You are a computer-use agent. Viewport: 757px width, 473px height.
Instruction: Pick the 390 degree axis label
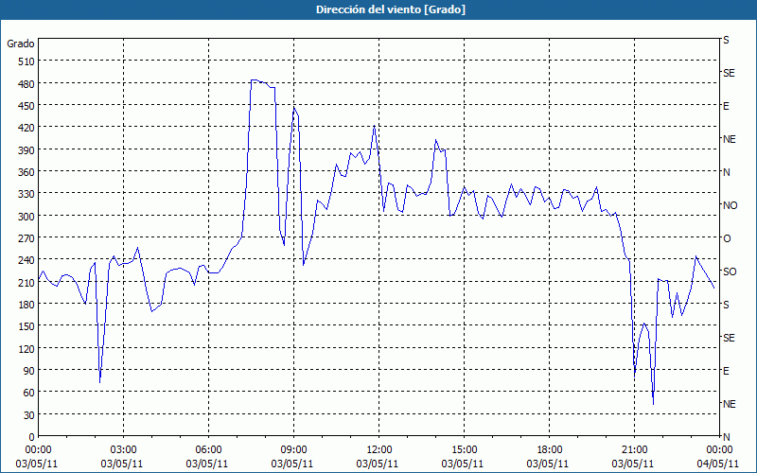coord(26,150)
